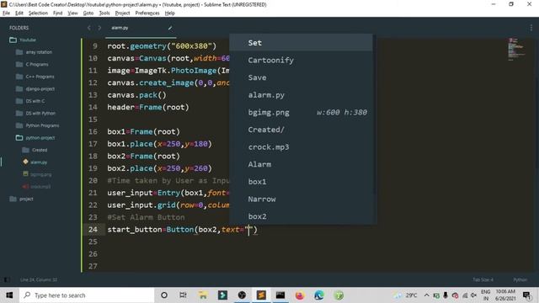Open the Windows Start menu
Image resolution: width=539 pixels, height=303 pixels.
(x=9, y=295)
